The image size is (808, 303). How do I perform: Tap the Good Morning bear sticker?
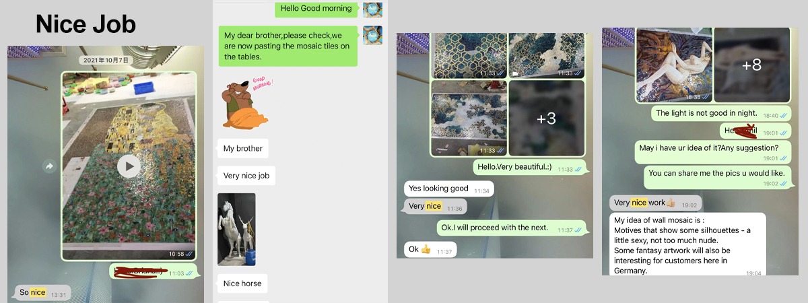coord(245,103)
